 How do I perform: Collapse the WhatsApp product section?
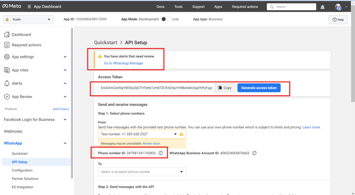tap(65, 143)
